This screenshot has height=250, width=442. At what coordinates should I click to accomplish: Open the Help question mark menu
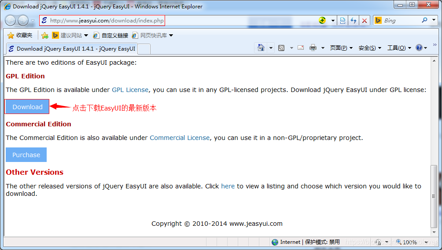(x=421, y=48)
